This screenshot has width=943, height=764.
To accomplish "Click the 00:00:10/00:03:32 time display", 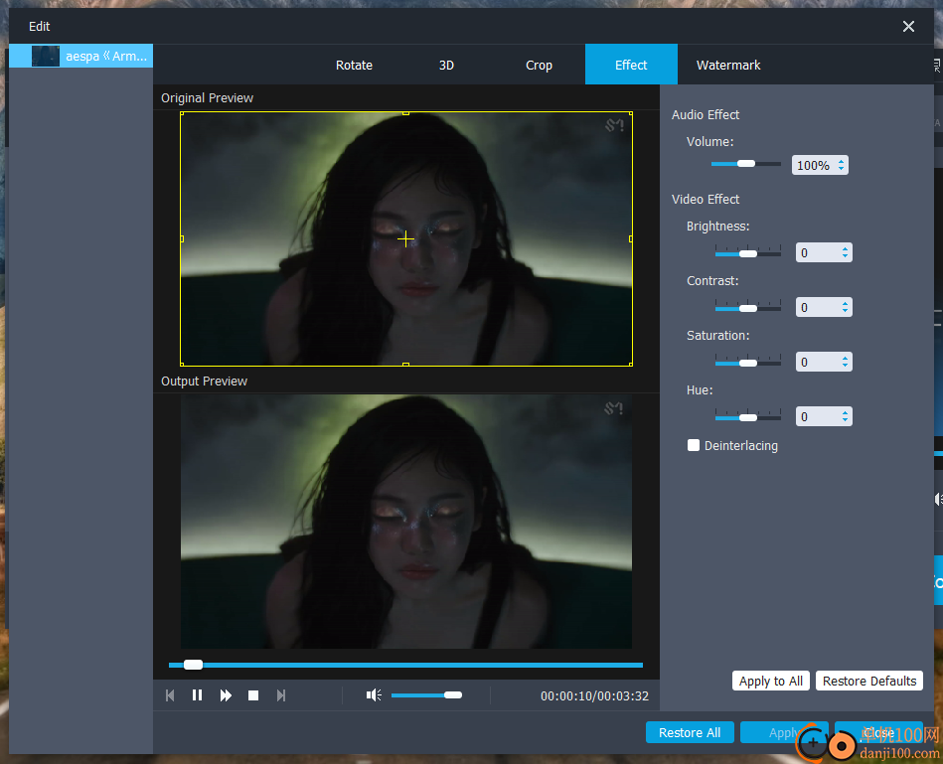I will click(x=594, y=696).
